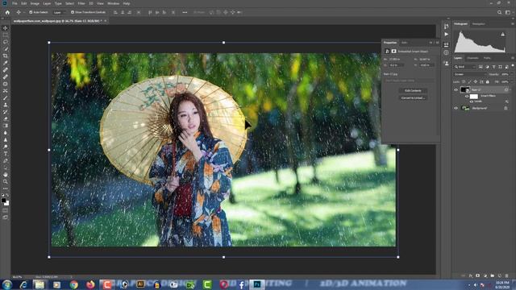516x290 pixels.
Task: Switch to the Paths tab
Action: pyautogui.click(x=487, y=58)
